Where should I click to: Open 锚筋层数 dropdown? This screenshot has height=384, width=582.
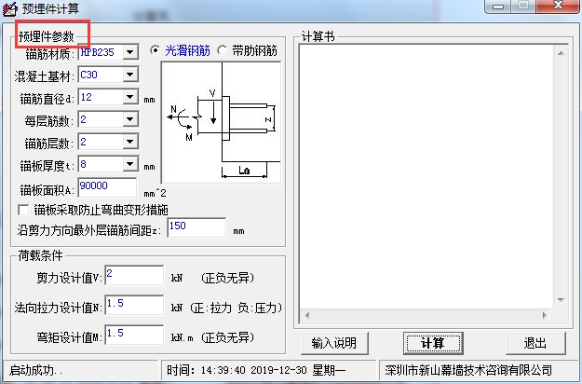[x=130, y=142]
